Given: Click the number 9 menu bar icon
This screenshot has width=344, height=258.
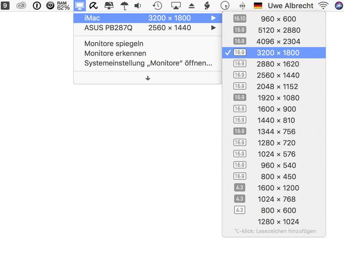Looking at the screenshot, I should [x=5, y=5].
